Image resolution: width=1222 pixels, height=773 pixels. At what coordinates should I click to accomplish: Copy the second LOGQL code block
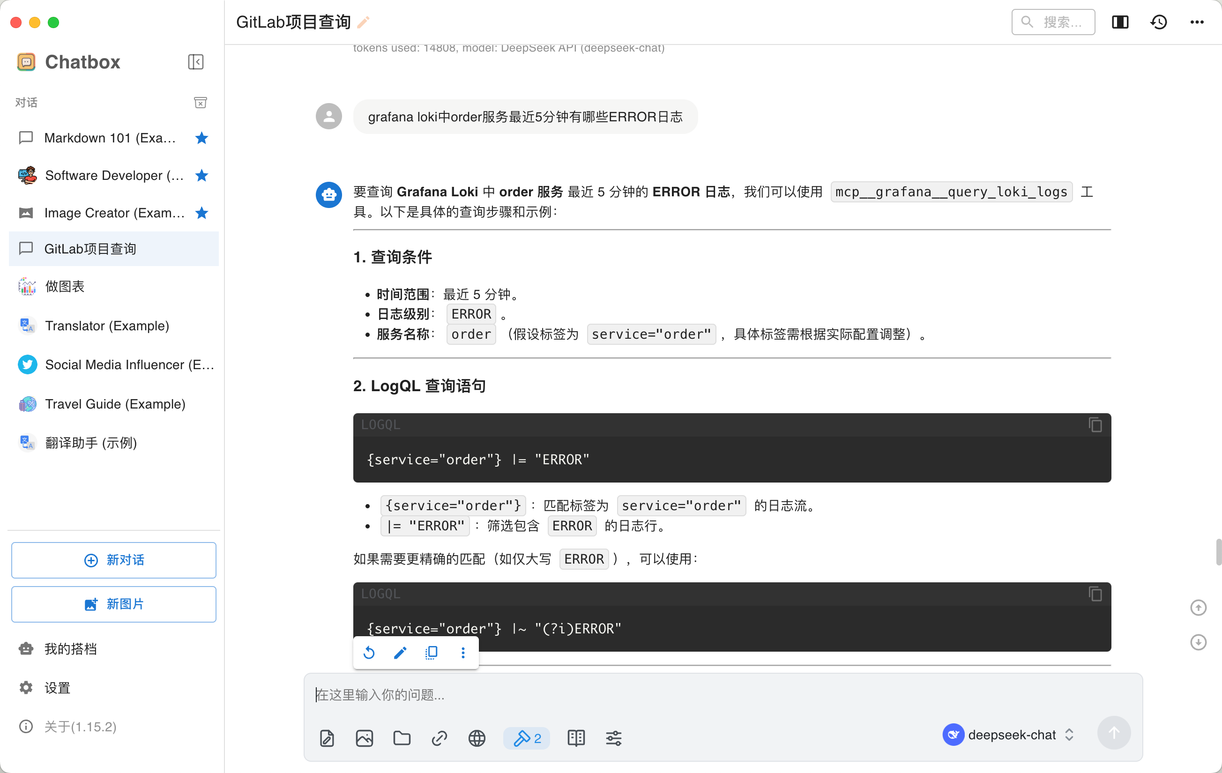pos(1095,594)
